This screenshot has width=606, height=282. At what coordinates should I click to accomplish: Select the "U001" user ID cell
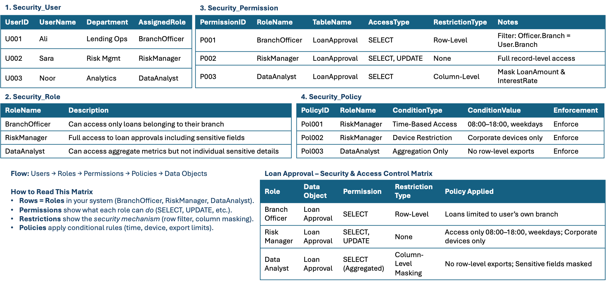tap(14, 39)
